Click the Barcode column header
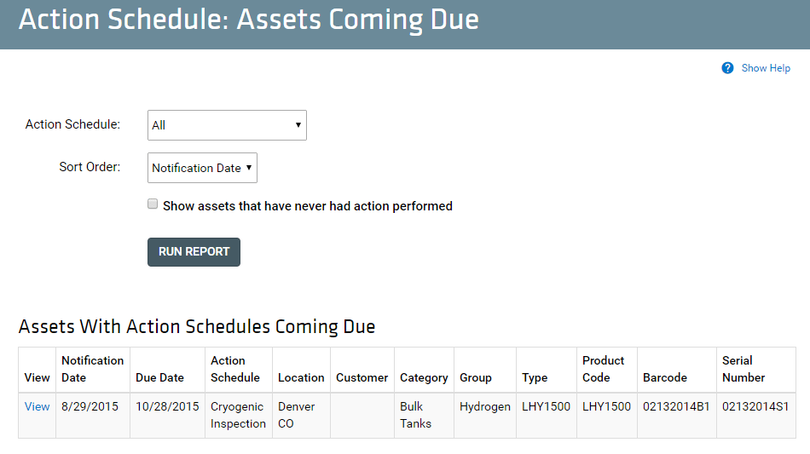The height and width of the screenshot is (454, 810). (x=665, y=377)
